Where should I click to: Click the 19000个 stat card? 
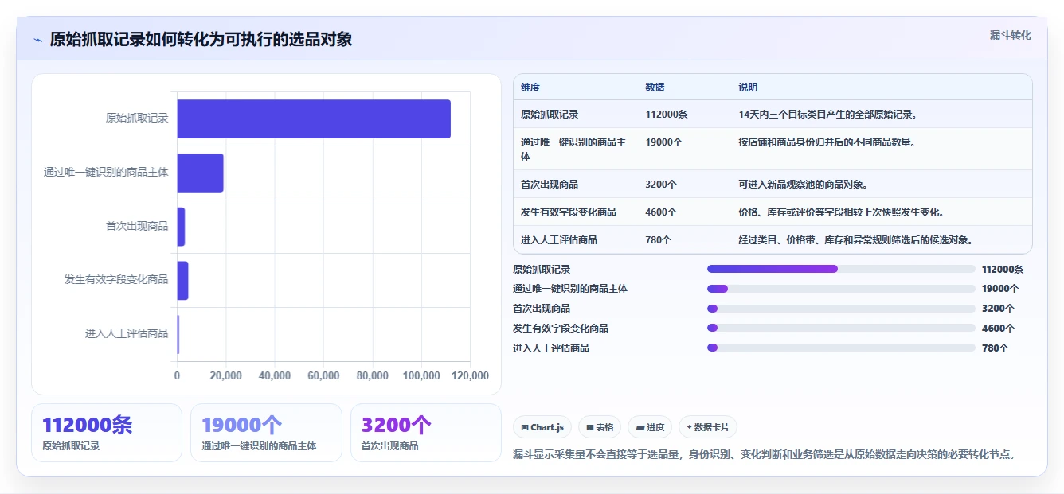[266, 433]
